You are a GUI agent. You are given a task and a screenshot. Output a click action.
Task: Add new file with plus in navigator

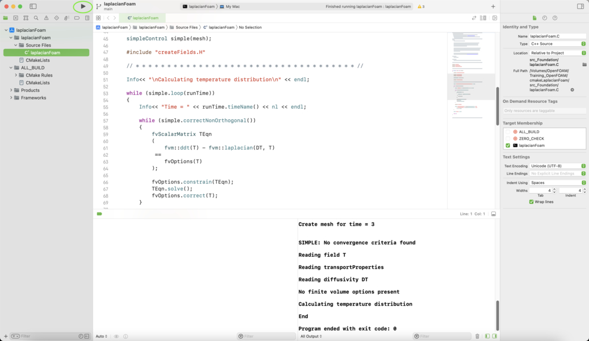click(x=6, y=336)
